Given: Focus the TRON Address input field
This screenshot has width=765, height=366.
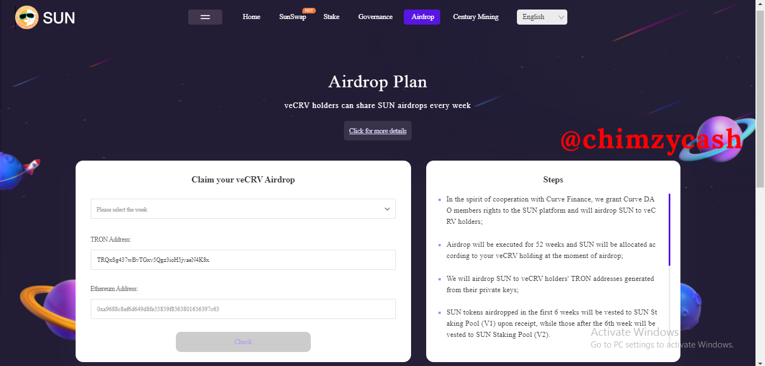Looking at the screenshot, I should pos(243,260).
